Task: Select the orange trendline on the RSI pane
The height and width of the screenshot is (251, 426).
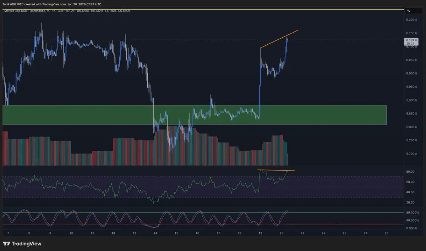Action: point(276,171)
